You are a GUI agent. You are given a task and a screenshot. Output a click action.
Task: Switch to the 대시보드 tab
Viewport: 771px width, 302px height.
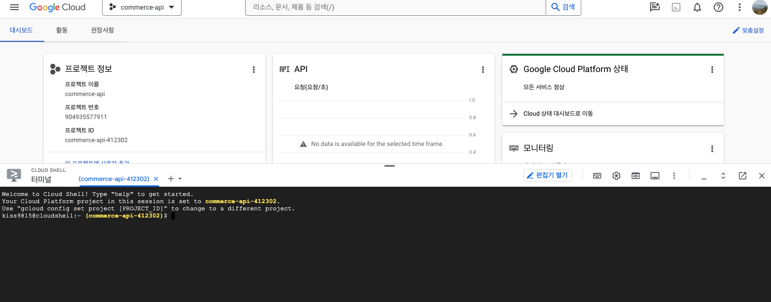21,30
